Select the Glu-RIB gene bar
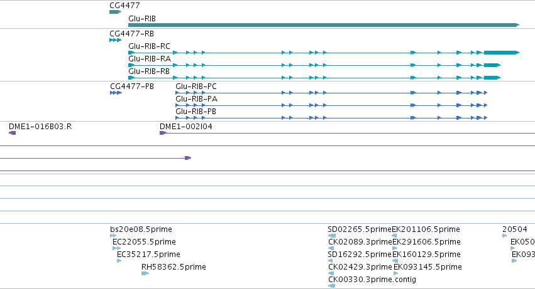Image resolution: width=535 pixels, height=289 pixels. [324, 25]
